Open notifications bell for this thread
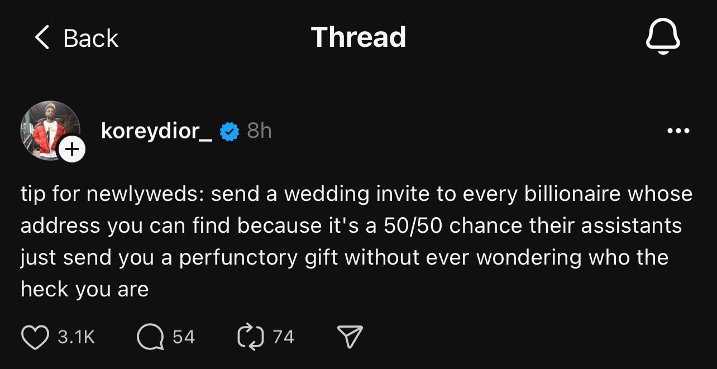This screenshot has height=369, width=717. click(x=663, y=38)
